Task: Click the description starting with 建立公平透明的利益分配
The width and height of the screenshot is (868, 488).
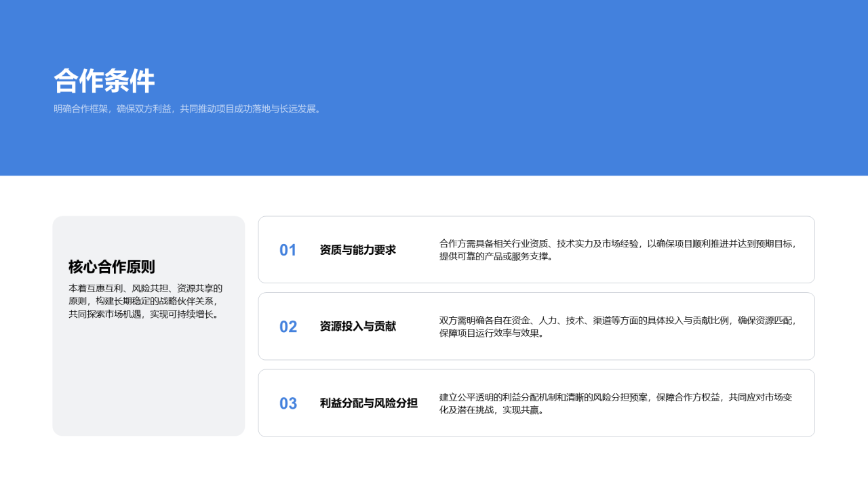Action: (616, 403)
